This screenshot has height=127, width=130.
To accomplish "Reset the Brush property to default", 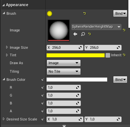I will tap(85, 13).
